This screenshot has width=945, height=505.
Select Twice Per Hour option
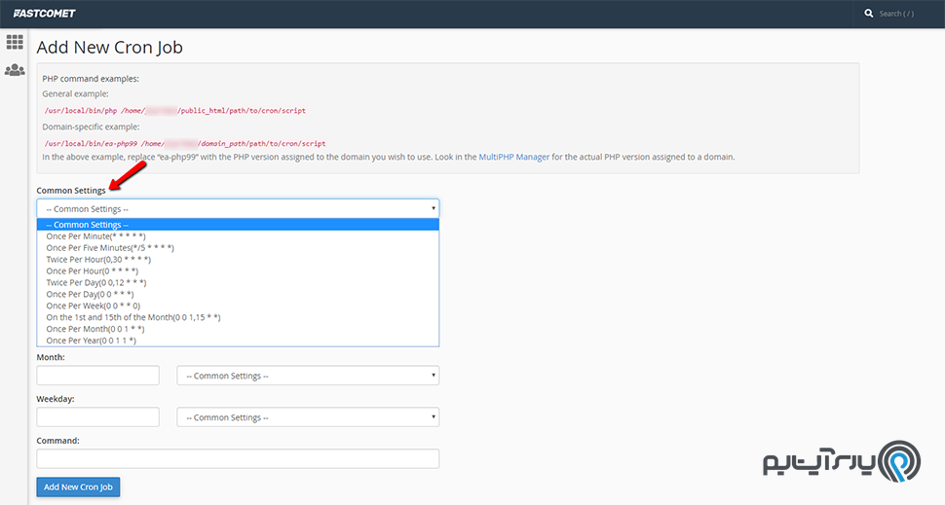coord(98,260)
